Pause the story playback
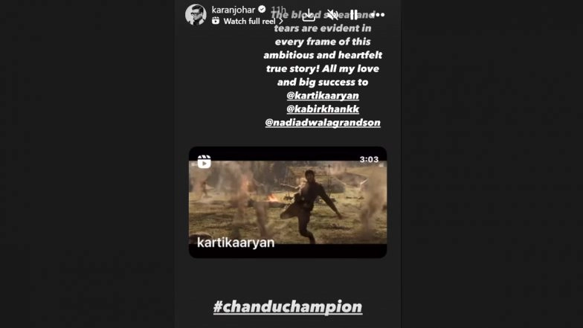Viewport: 583px width, 328px height. click(x=354, y=15)
